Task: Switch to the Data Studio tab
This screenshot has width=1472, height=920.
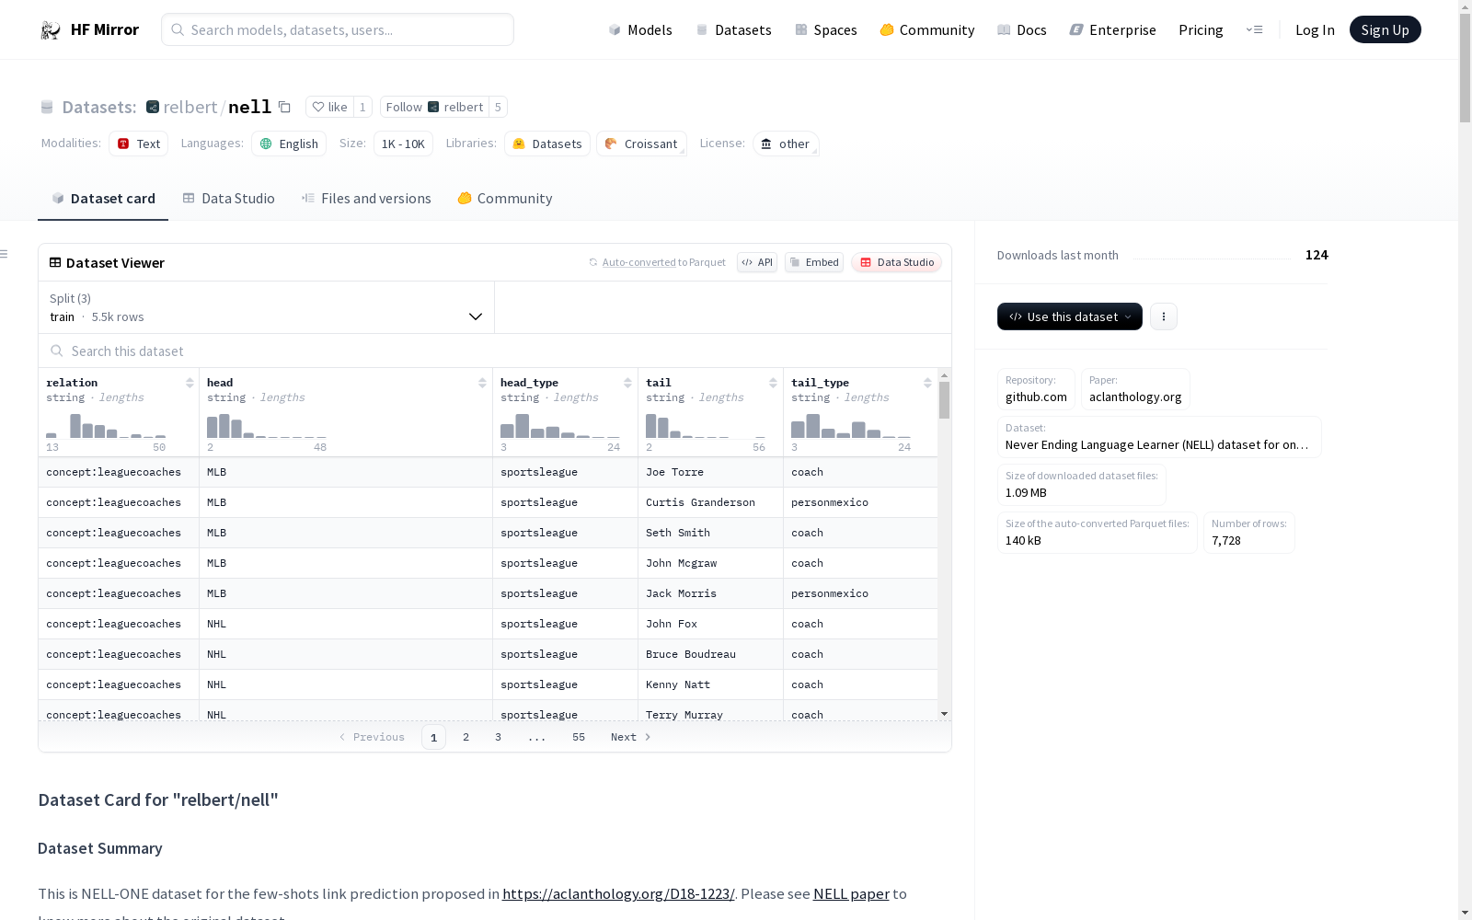Action: 228,199
